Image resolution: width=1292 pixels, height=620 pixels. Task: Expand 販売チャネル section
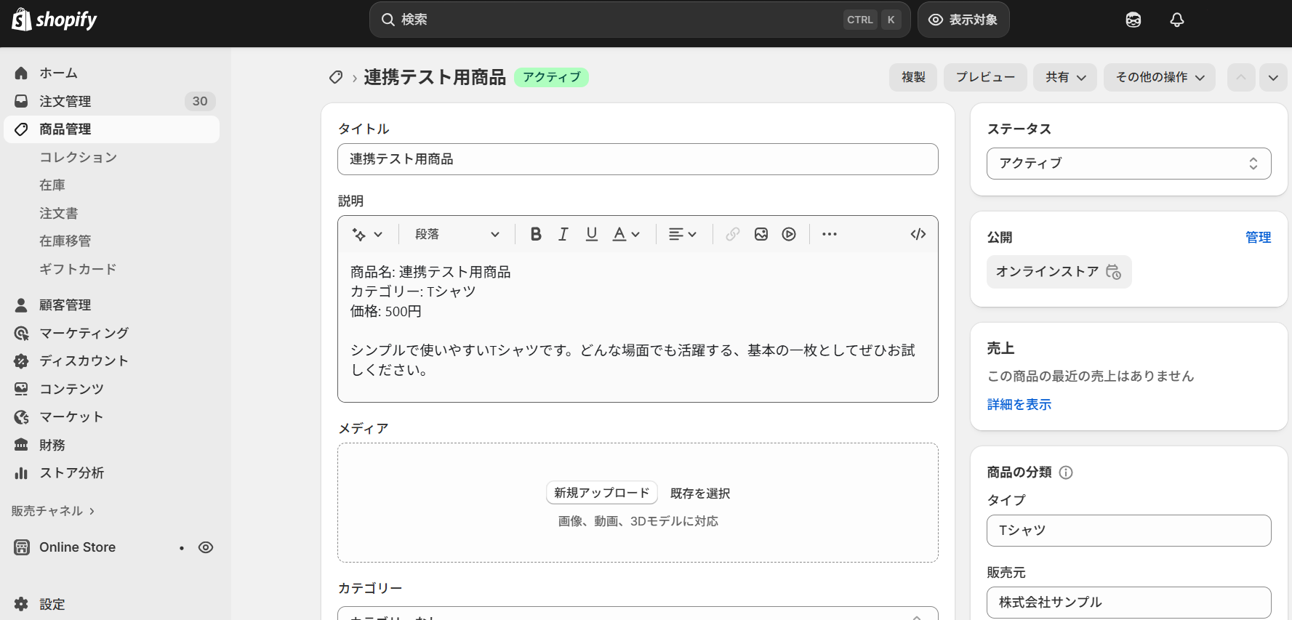click(53, 511)
